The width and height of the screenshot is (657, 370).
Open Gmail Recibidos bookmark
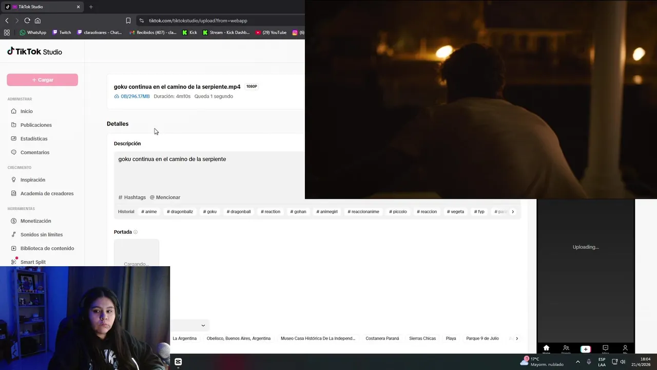153,32
